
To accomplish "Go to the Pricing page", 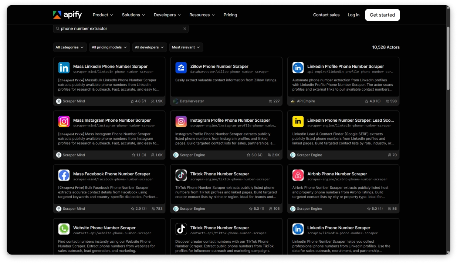I will tap(230, 15).
